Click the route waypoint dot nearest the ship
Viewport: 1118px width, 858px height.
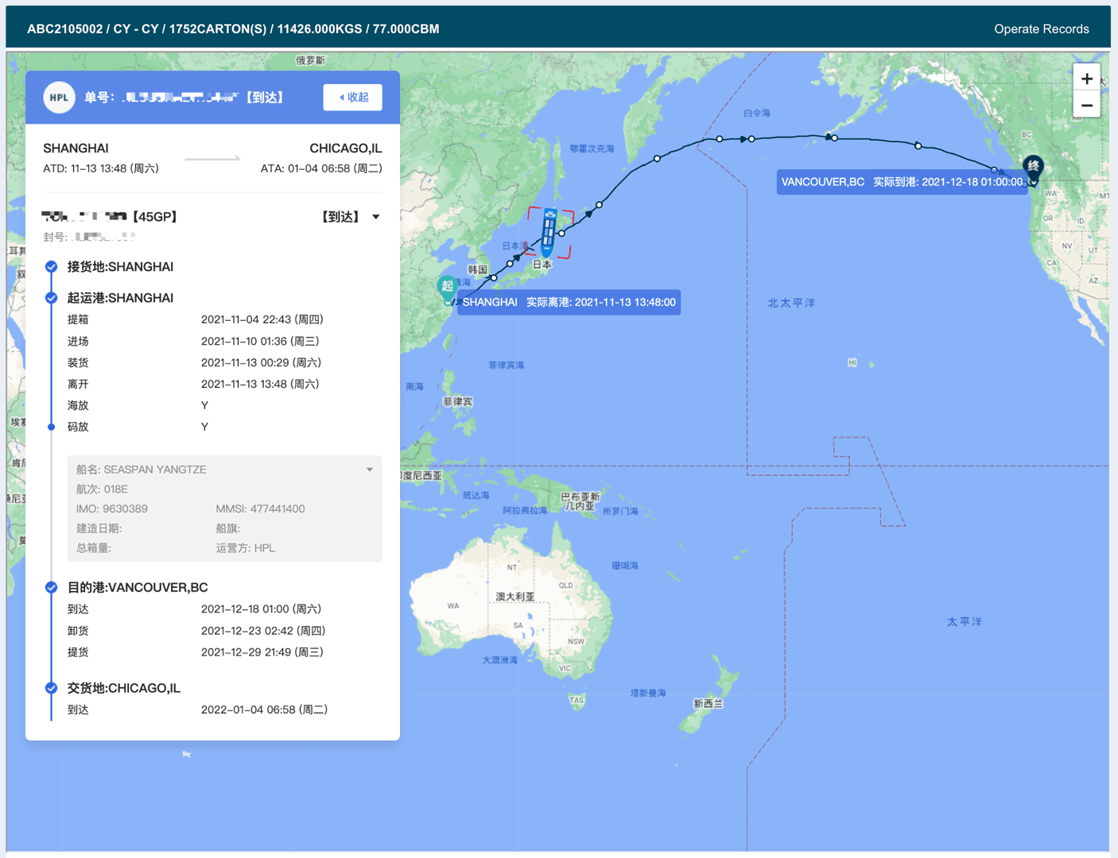pos(561,234)
